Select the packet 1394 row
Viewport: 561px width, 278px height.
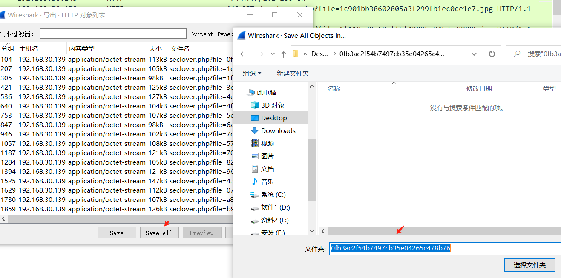pyautogui.click(x=117, y=171)
